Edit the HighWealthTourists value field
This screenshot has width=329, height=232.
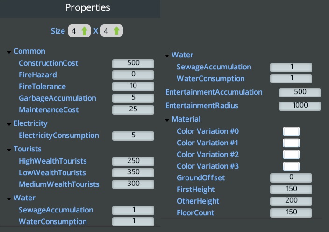coord(133,161)
